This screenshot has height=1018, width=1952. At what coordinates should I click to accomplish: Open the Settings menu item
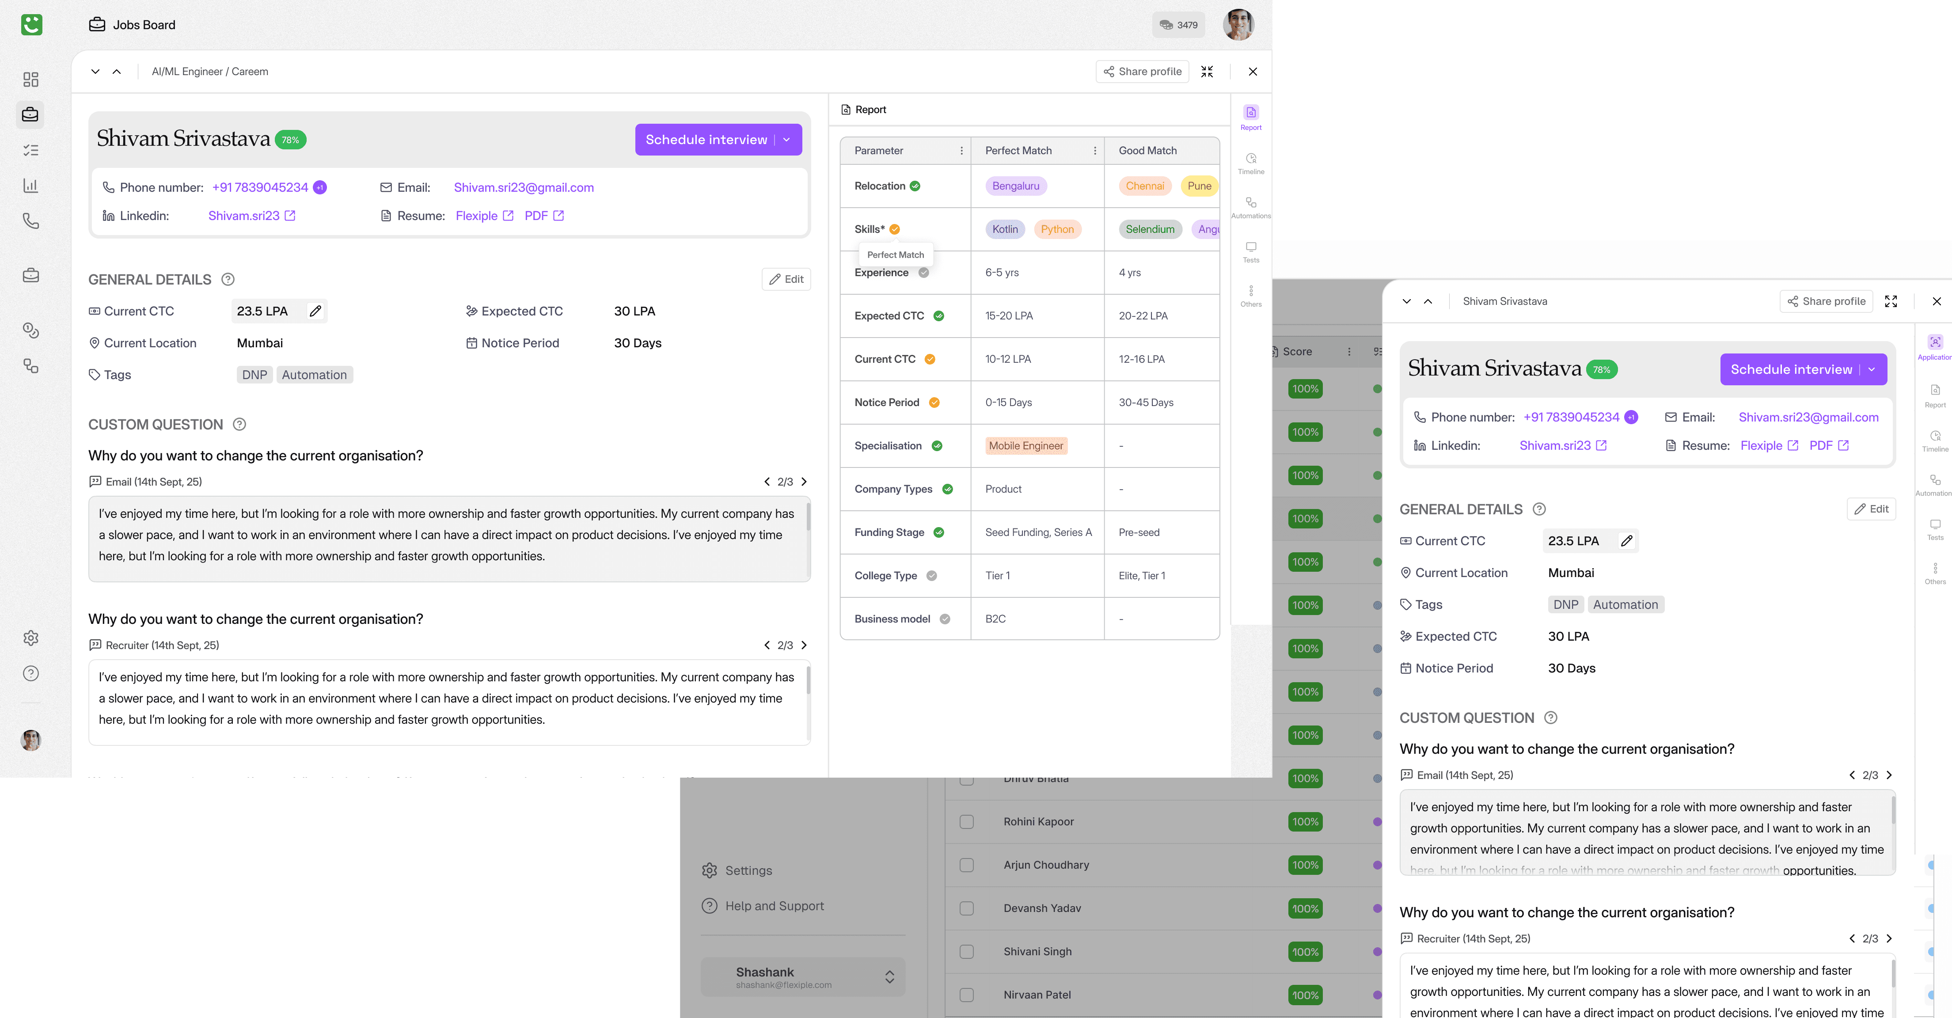pos(748,870)
